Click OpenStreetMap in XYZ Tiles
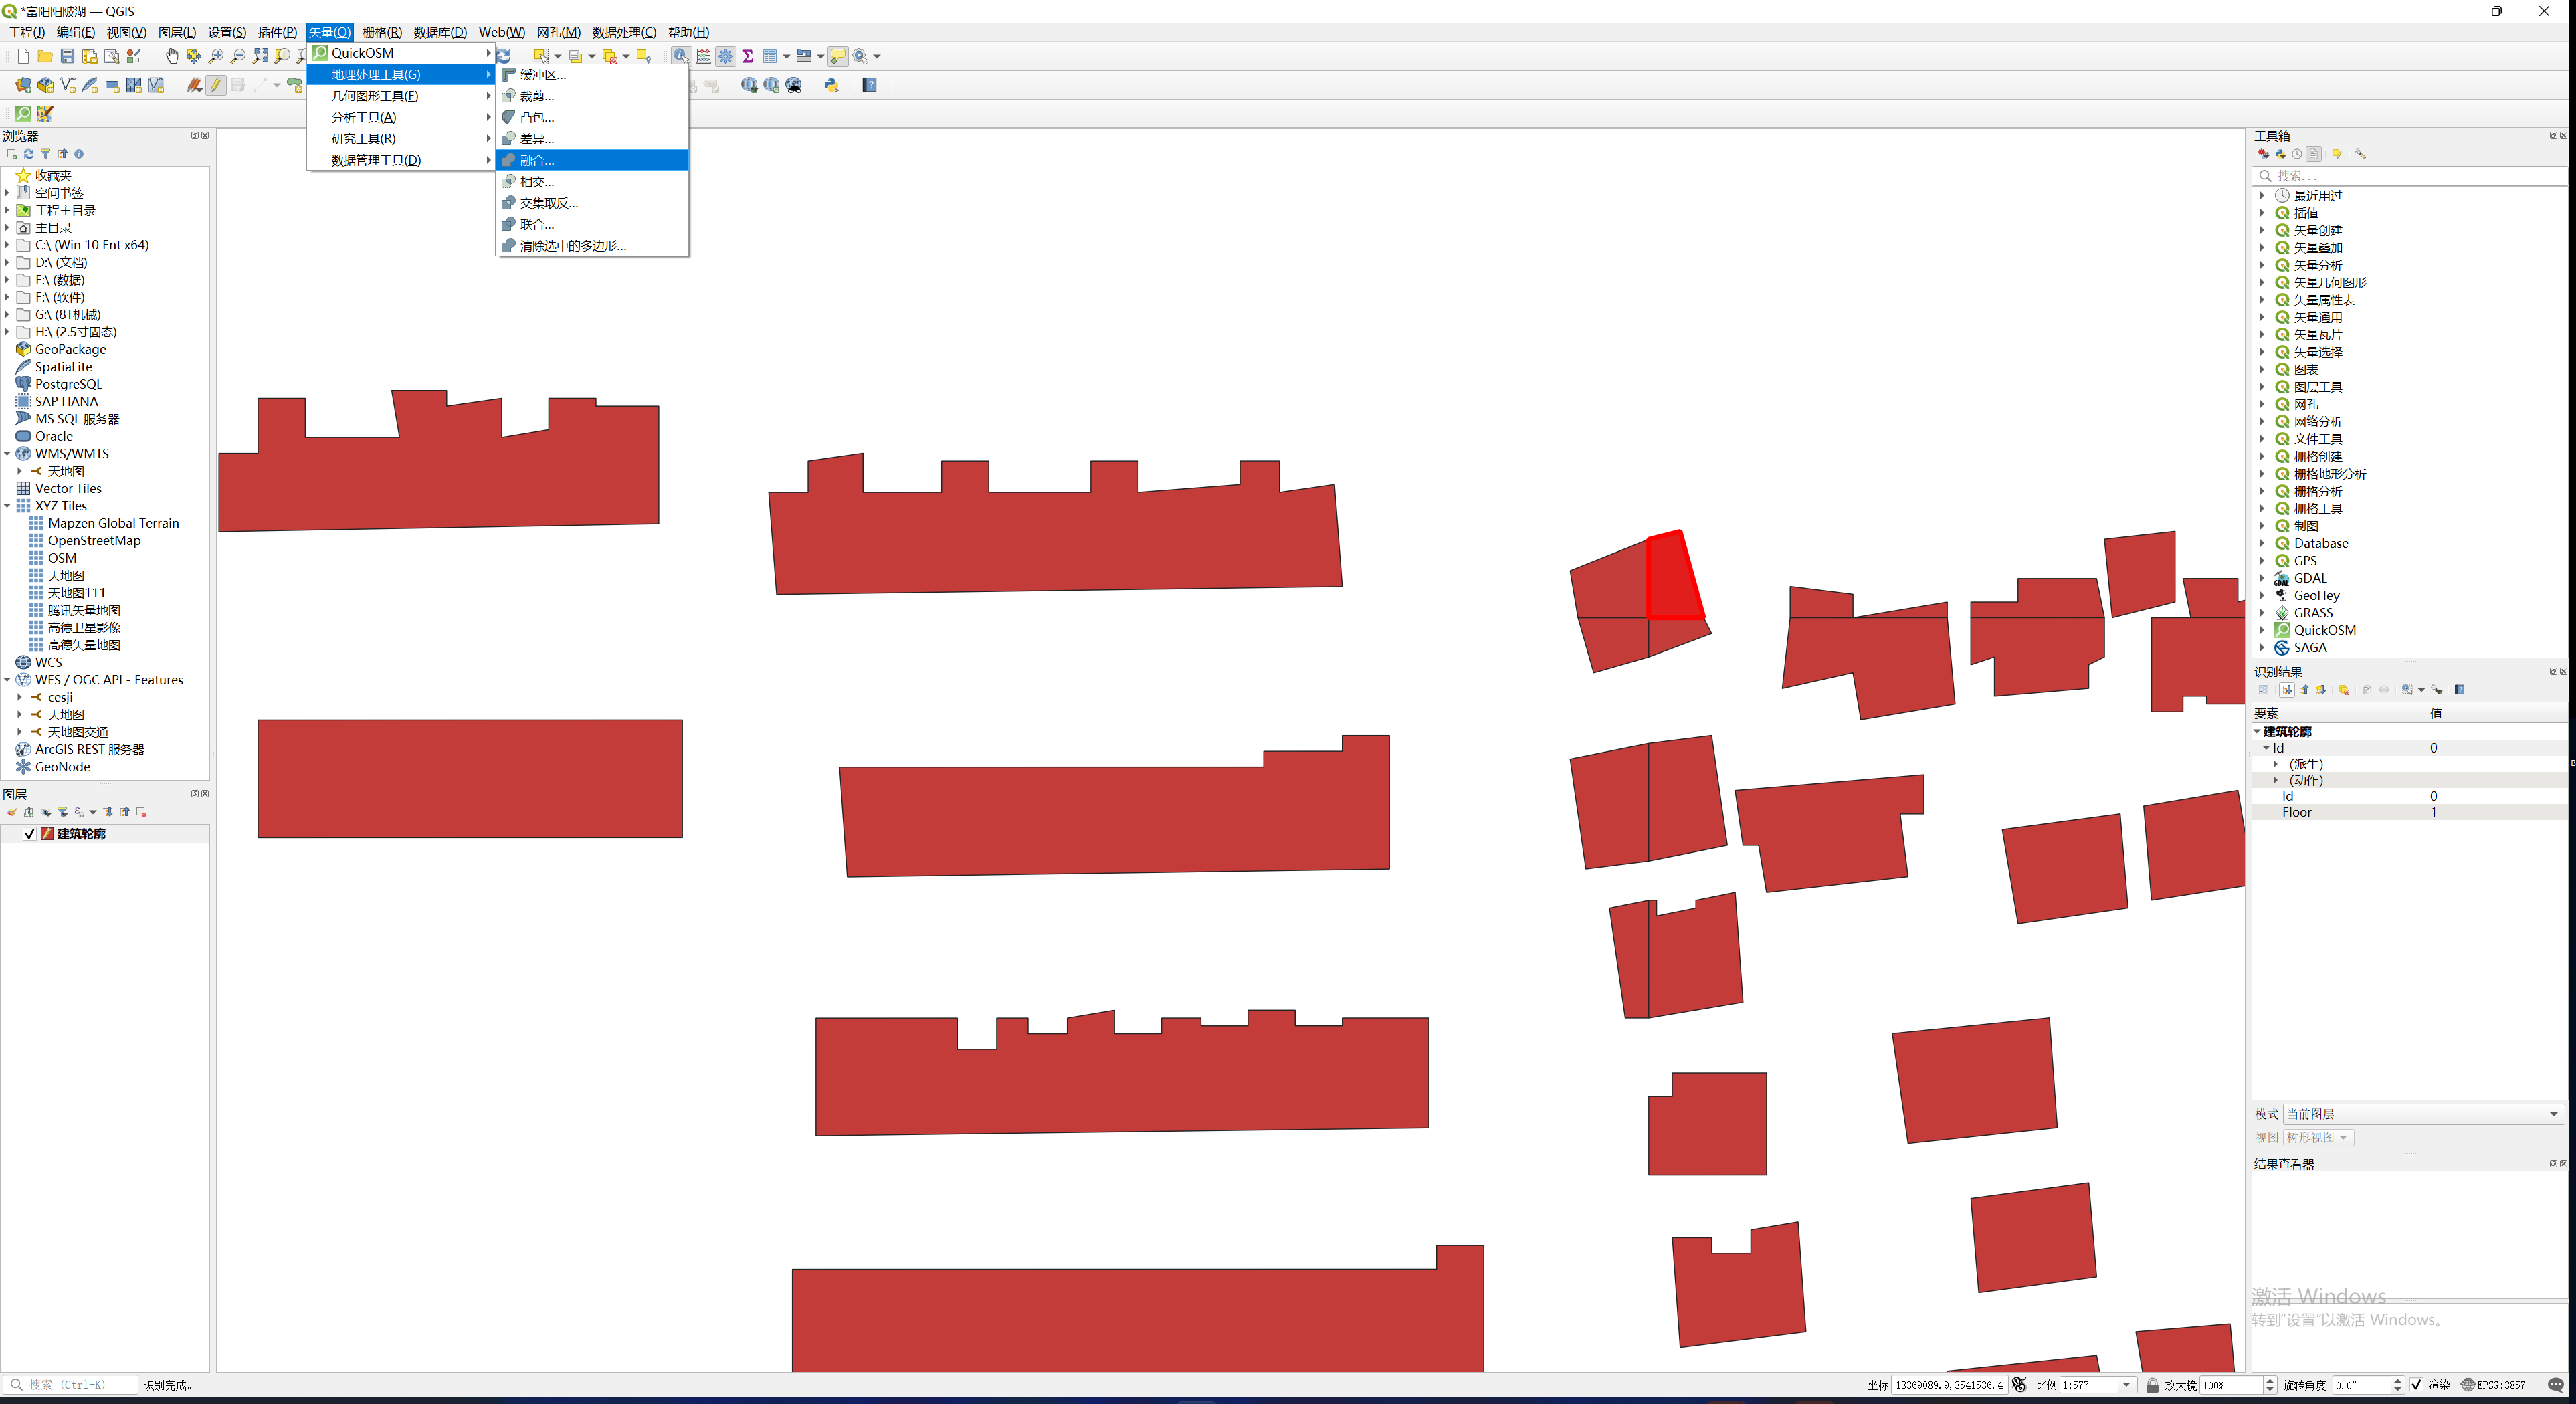This screenshot has height=1404, width=2576. click(x=94, y=541)
